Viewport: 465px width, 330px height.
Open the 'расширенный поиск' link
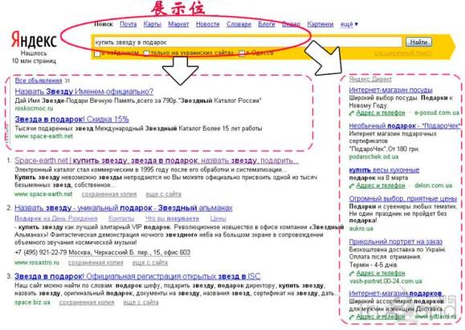click(402, 53)
